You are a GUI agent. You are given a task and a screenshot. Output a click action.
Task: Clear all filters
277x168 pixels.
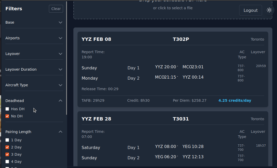coord(56,9)
